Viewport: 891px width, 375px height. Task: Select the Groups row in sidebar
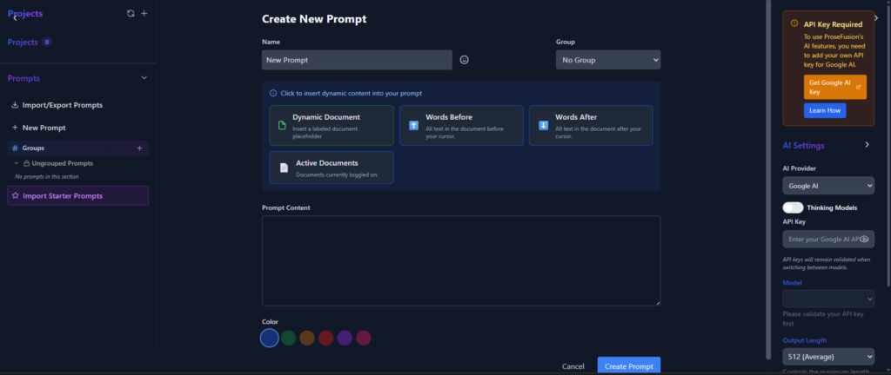click(x=77, y=148)
